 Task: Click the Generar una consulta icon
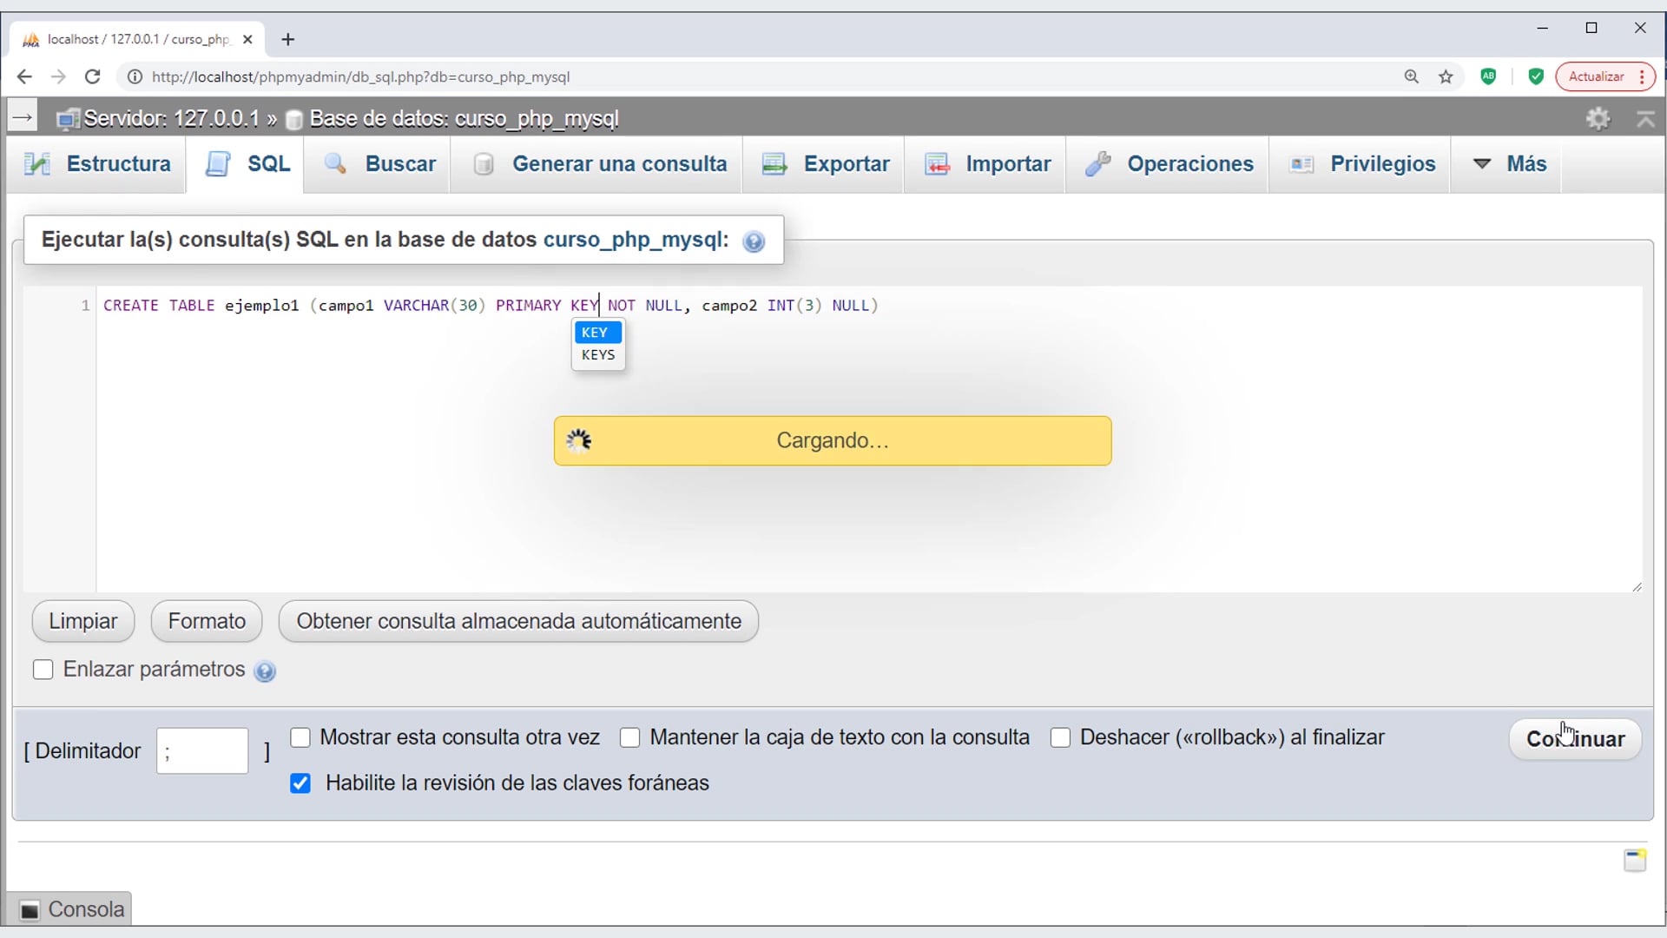pyautogui.click(x=484, y=163)
